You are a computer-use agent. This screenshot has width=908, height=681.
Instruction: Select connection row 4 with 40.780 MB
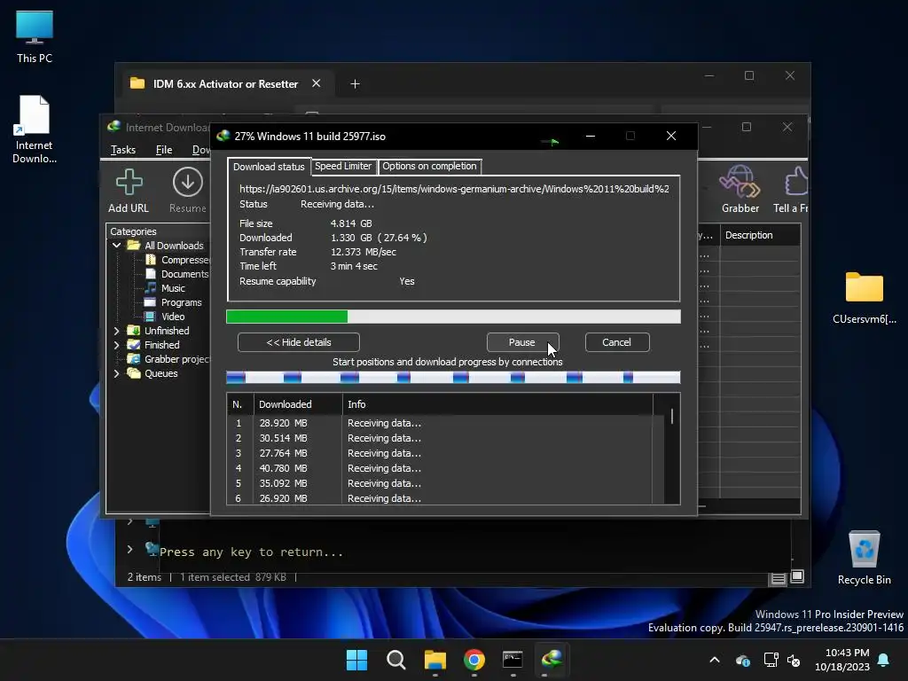440,468
